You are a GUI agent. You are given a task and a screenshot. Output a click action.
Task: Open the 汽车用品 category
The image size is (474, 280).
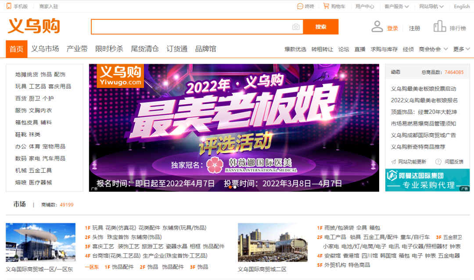point(54,159)
